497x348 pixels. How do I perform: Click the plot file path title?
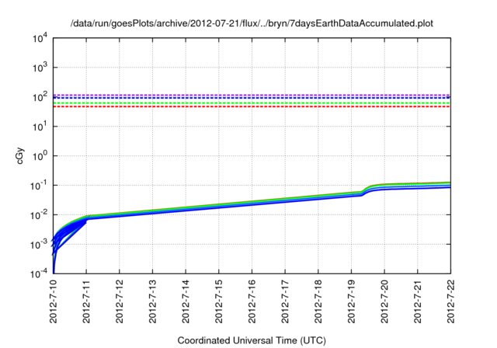click(252, 23)
